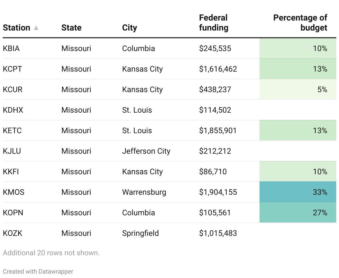Image resolution: width=339 pixels, height=278 pixels.
Task: Sort table by City column header
Action: click(x=129, y=28)
